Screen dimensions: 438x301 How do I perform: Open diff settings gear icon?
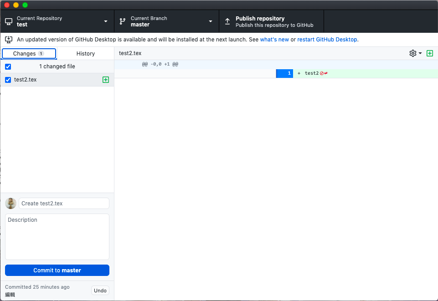click(x=415, y=53)
